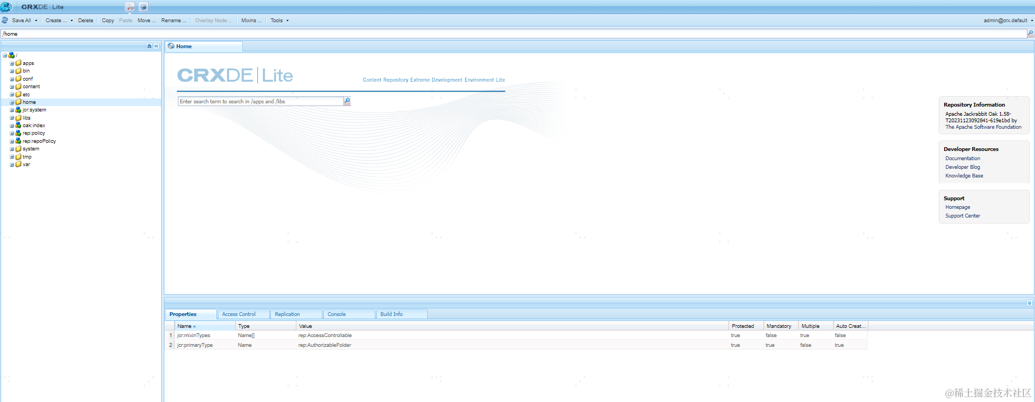This screenshot has width=1035, height=402.
Task: Open the Support Center link
Action: coord(963,216)
